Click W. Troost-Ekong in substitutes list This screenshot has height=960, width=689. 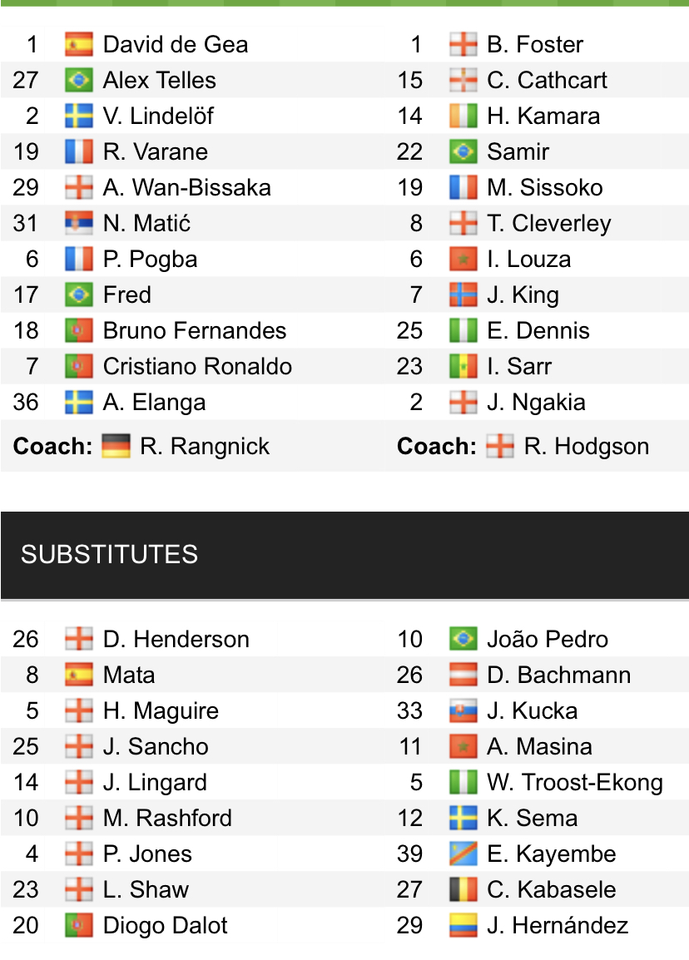pyautogui.click(x=574, y=782)
